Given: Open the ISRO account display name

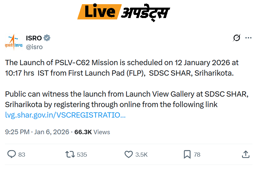Looking at the screenshot, I should [x=34, y=38].
